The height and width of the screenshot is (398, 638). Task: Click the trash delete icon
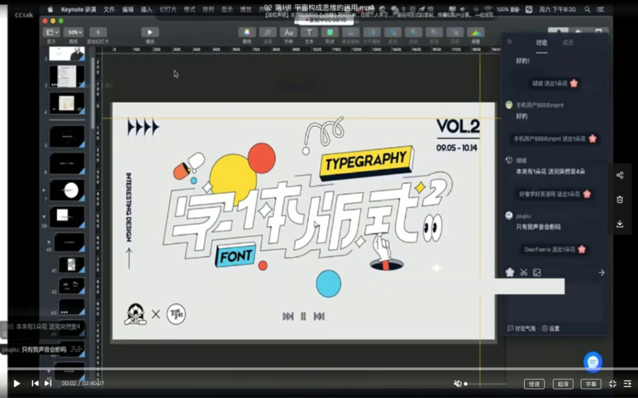(619, 200)
